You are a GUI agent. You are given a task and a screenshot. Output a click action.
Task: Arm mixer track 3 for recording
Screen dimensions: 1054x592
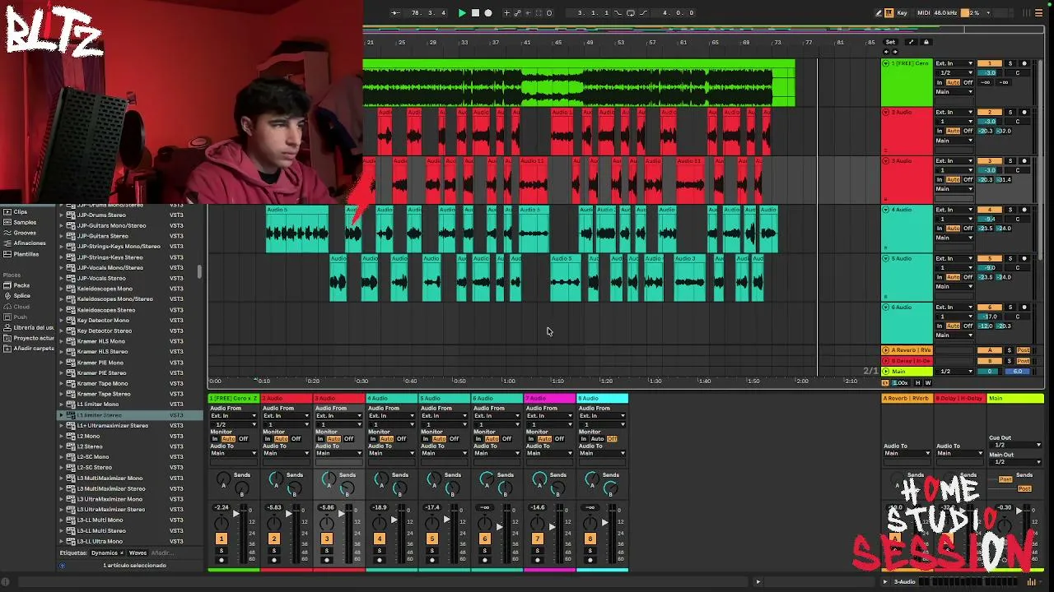326,561
